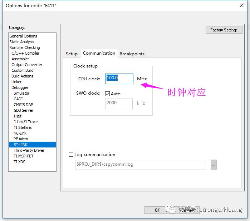Viewport: 250px width, 221px height.
Task: Select General Options category
Action: (23, 36)
